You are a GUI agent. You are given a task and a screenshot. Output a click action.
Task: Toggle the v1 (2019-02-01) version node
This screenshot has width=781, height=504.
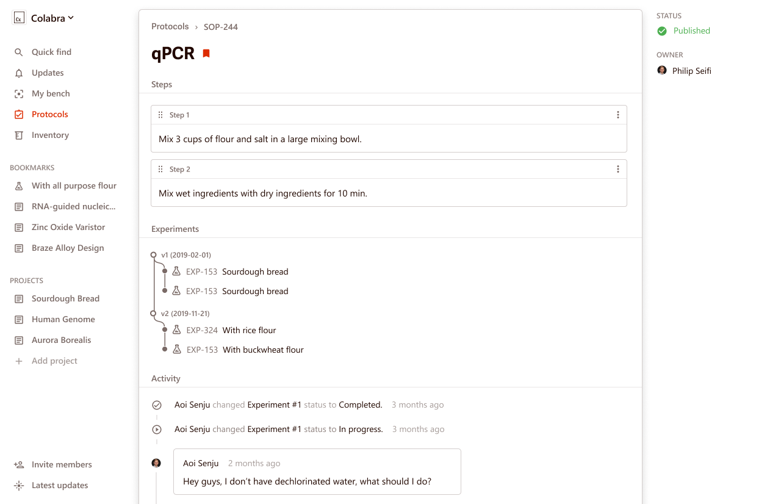point(154,255)
